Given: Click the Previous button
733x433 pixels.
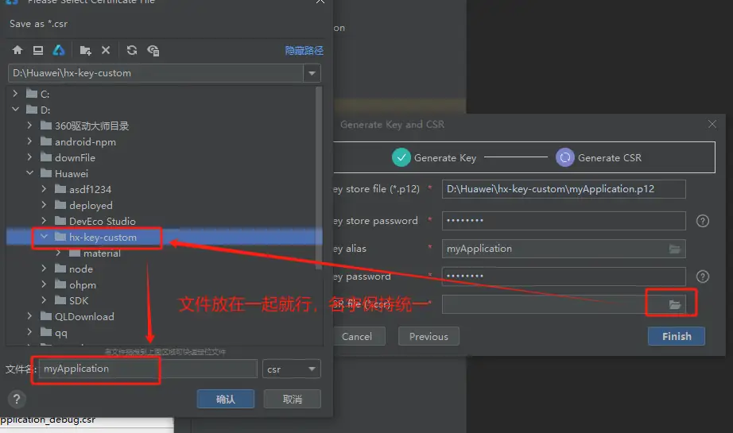Looking at the screenshot, I should tap(429, 336).
